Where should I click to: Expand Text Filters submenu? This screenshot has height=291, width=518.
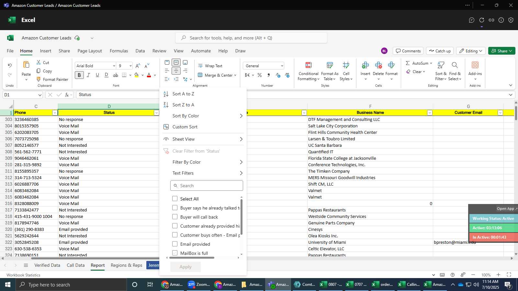tap(241, 173)
